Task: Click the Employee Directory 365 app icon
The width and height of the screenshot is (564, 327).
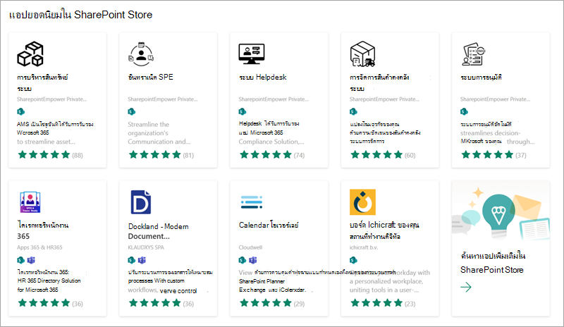Action: click(30, 202)
